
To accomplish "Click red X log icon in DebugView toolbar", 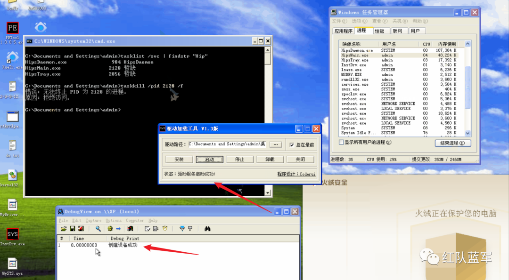I will click(81, 229).
